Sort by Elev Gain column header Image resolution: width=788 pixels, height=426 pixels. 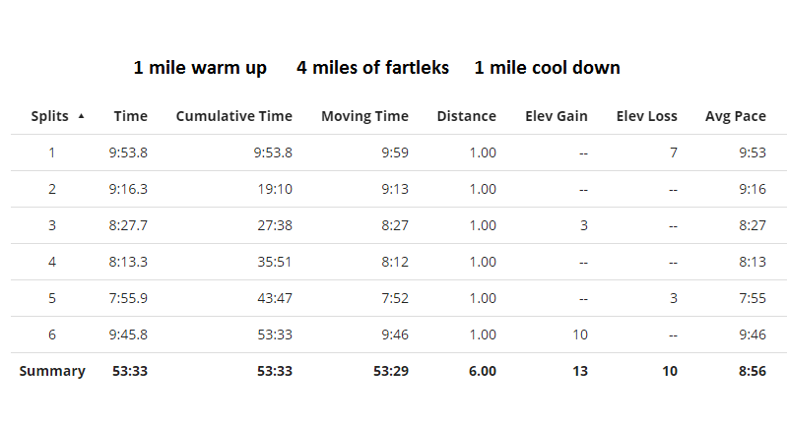coord(557,116)
